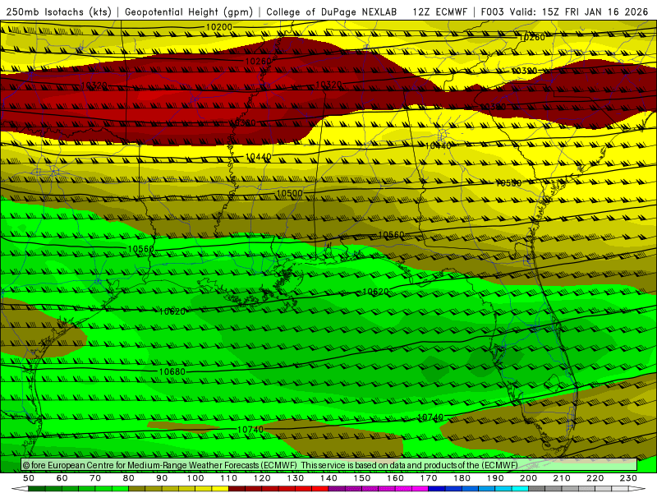
Task: Click the 160 kt color scale label
Action: (x=395, y=478)
